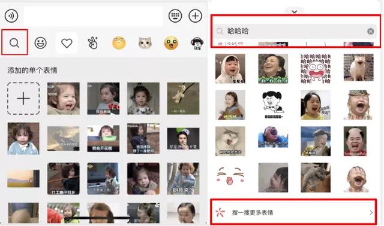Select the victory hand sticker tab
The width and height of the screenshot is (384, 226).
(93, 42)
